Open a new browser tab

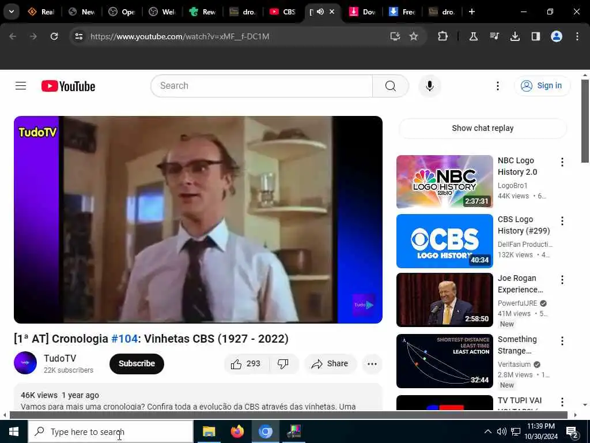pos(471,12)
